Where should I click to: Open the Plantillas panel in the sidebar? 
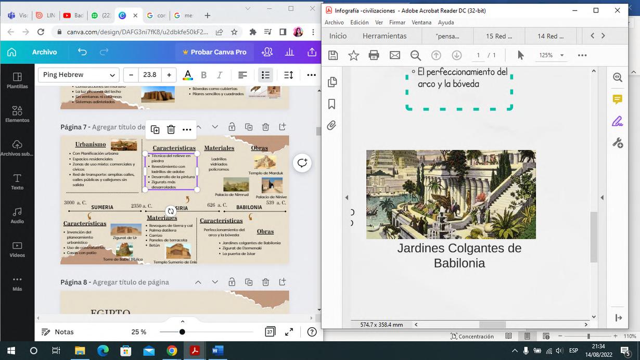click(17, 80)
